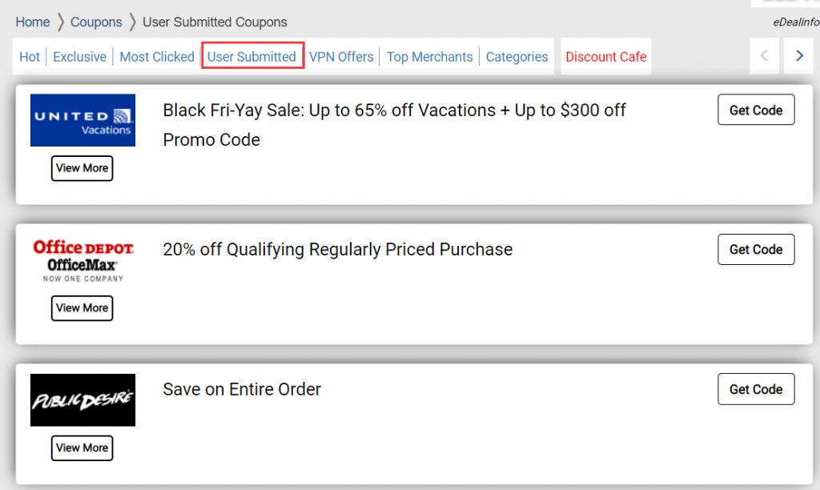Go to next tabs with right arrow

click(799, 56)
